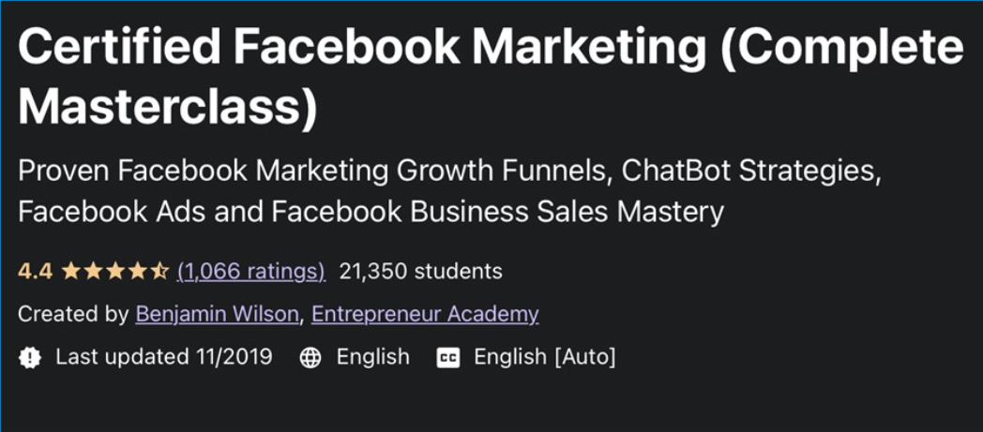Image resolution: width=983 pixels, height=432 pixels.
Task: Click the third rating star
Action: tap(115, 272)
